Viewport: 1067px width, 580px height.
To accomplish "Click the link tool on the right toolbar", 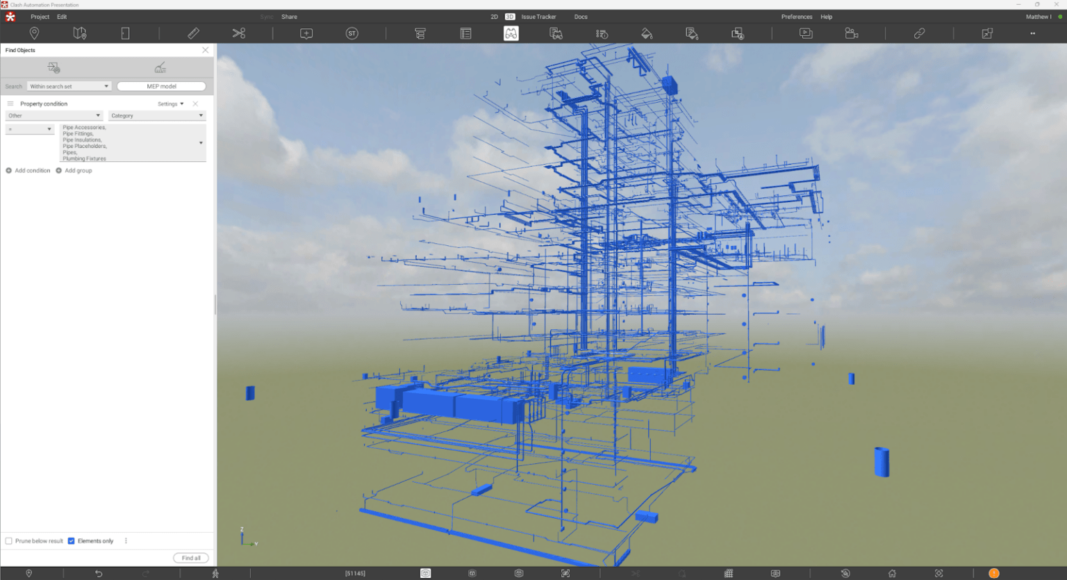I will [919, 33].
